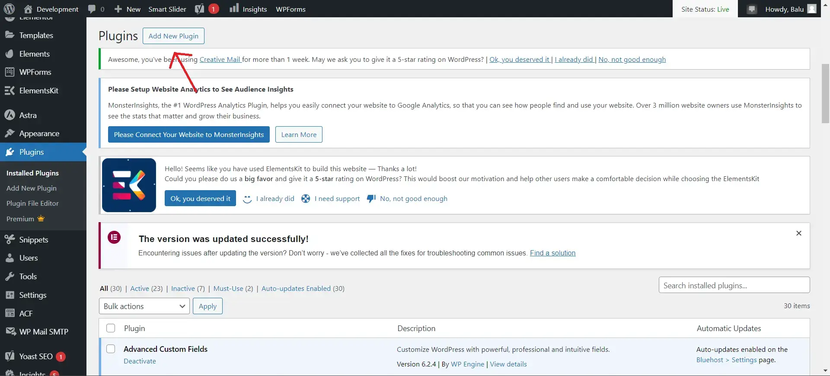Click the Users sidebar icon
This screenshot has height=376, width=830.
pyautogui.click(x=10, y=258)
